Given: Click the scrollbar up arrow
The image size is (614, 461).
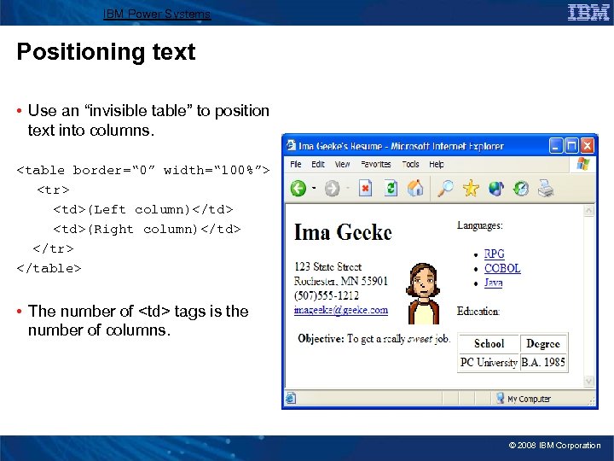Looking at the screenshot, I should [x=589, y=211].
